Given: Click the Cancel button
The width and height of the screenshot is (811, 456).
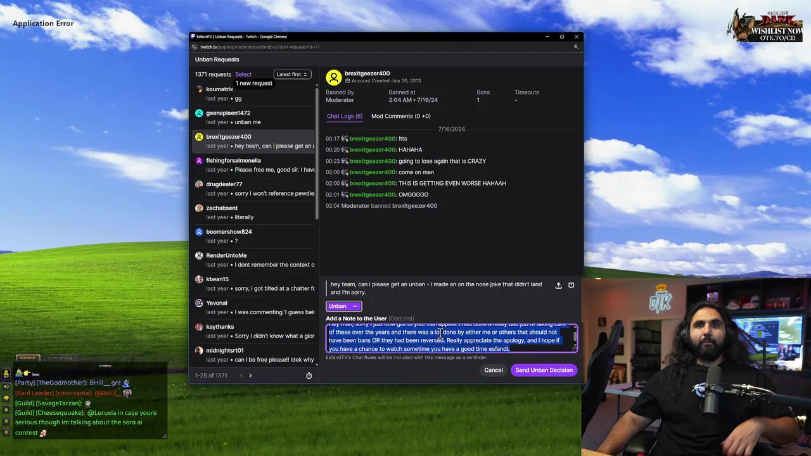Looking at the screenshot, I should [493, 370].
